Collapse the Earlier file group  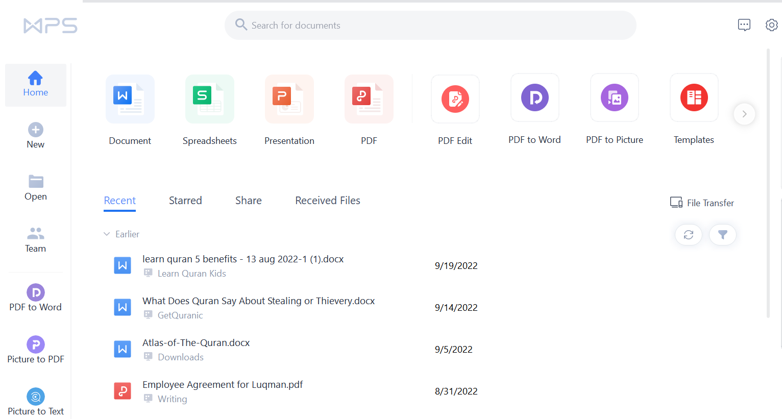(107, 234)
